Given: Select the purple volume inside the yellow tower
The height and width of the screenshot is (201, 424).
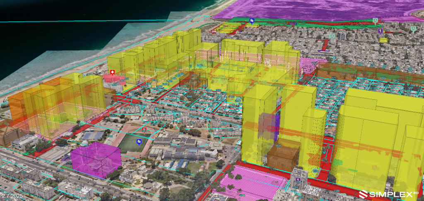Looking at the screenshot, I should click(x=268, y=127).
